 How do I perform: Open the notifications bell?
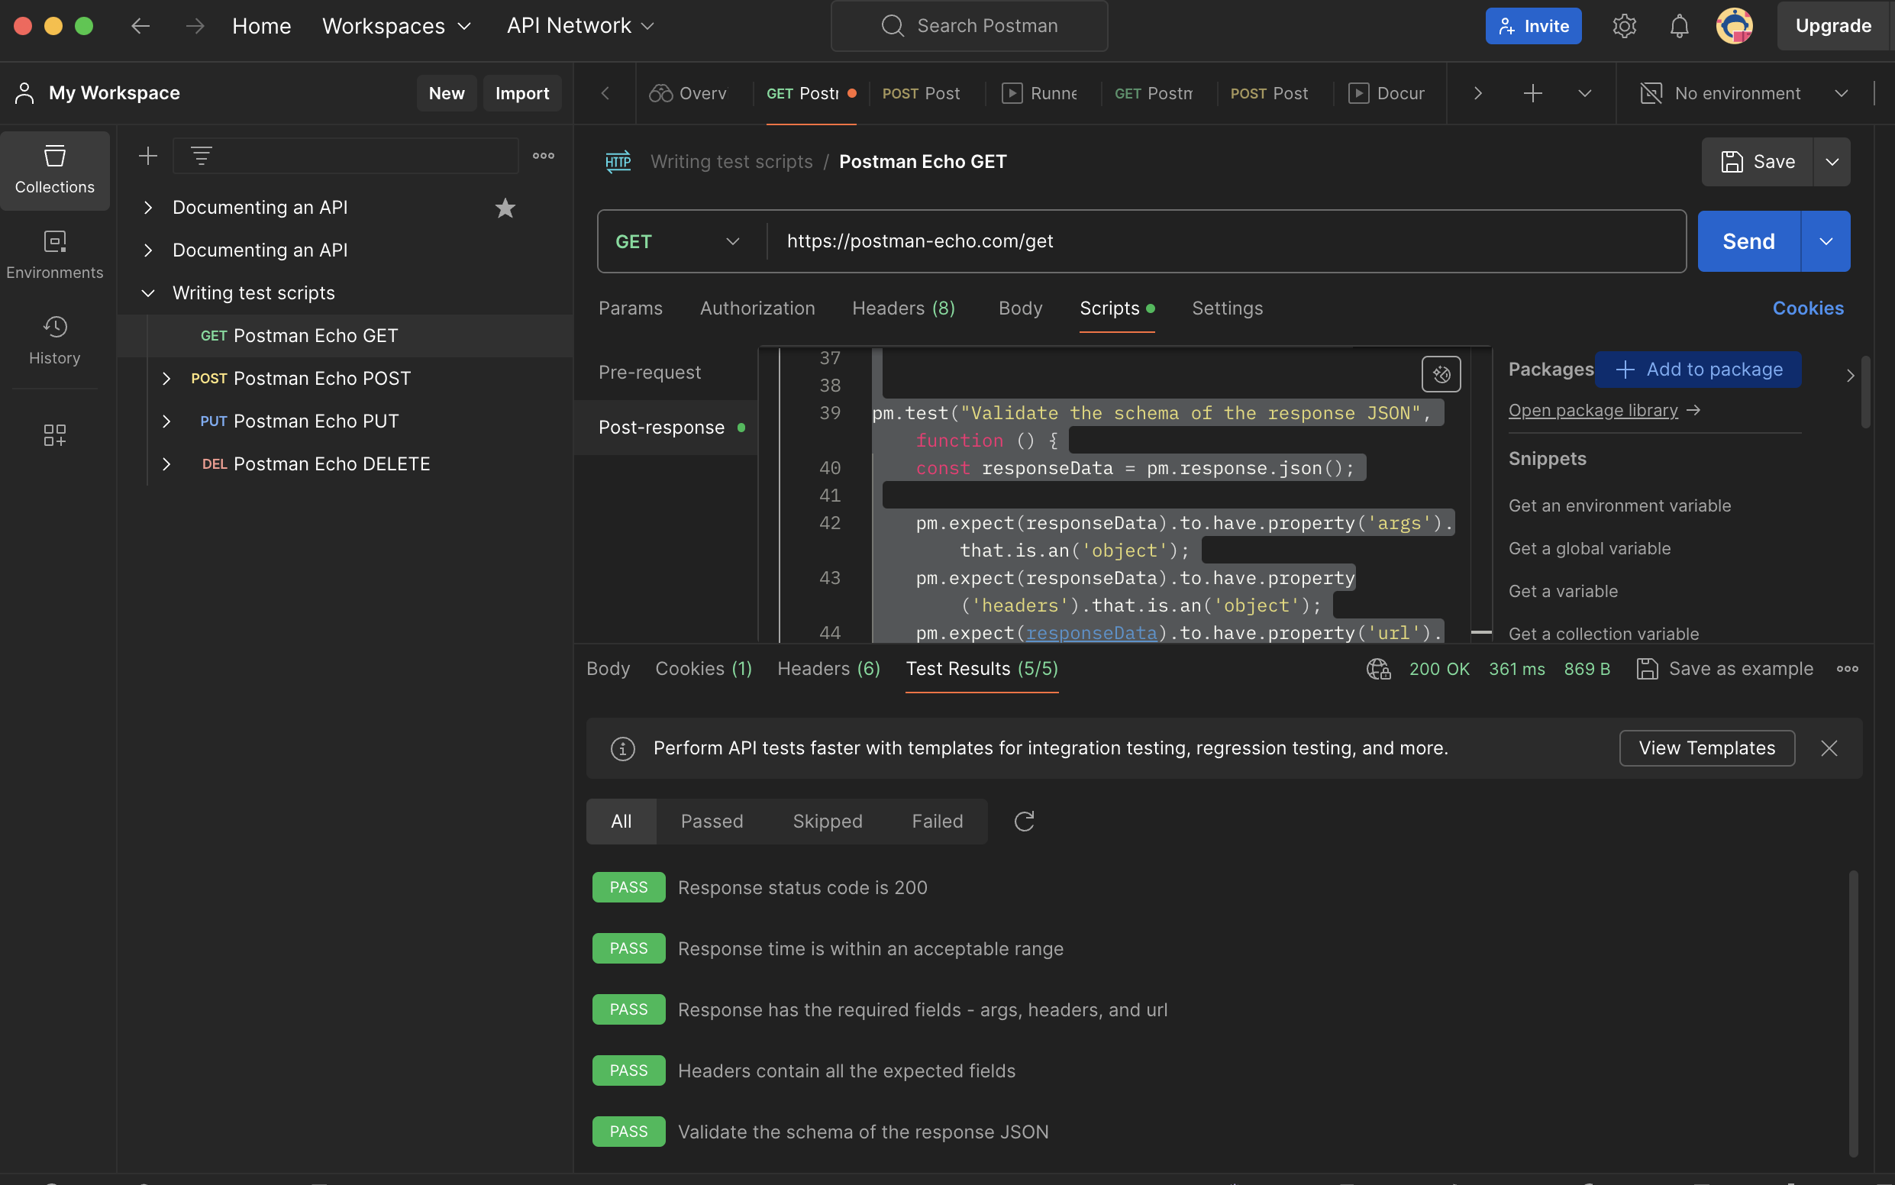pos(1678,26)
